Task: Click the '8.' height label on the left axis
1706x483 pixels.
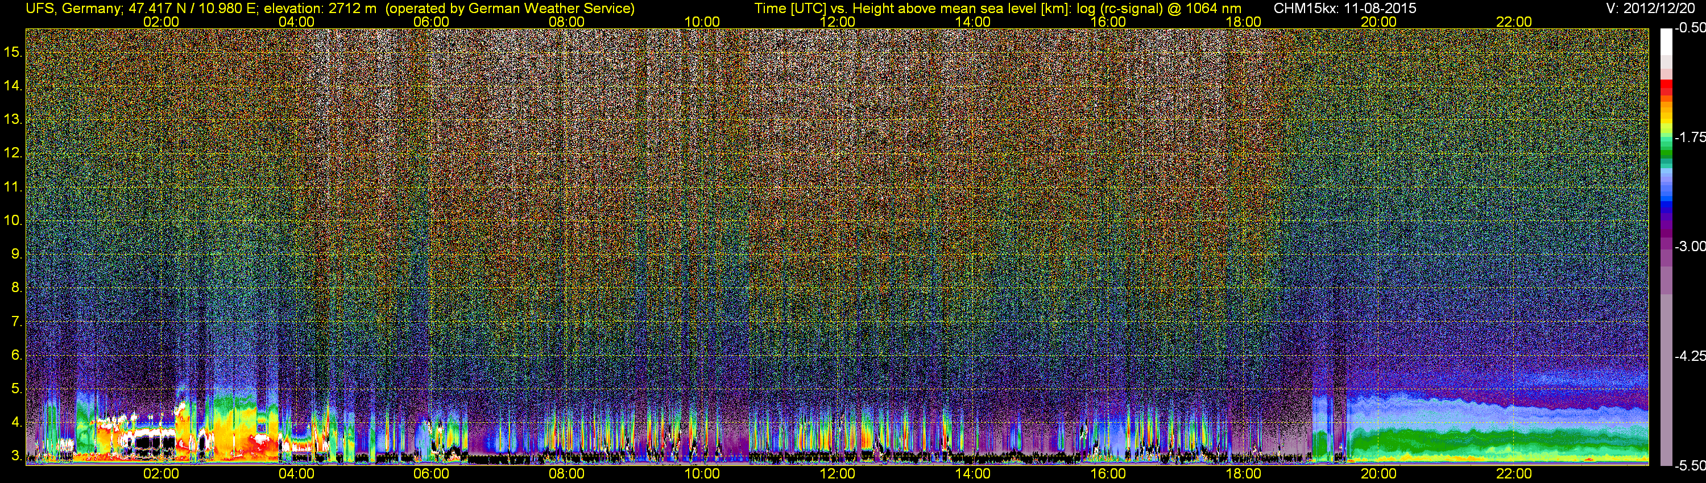Action: pyautogui.click(x=16, y=288)
